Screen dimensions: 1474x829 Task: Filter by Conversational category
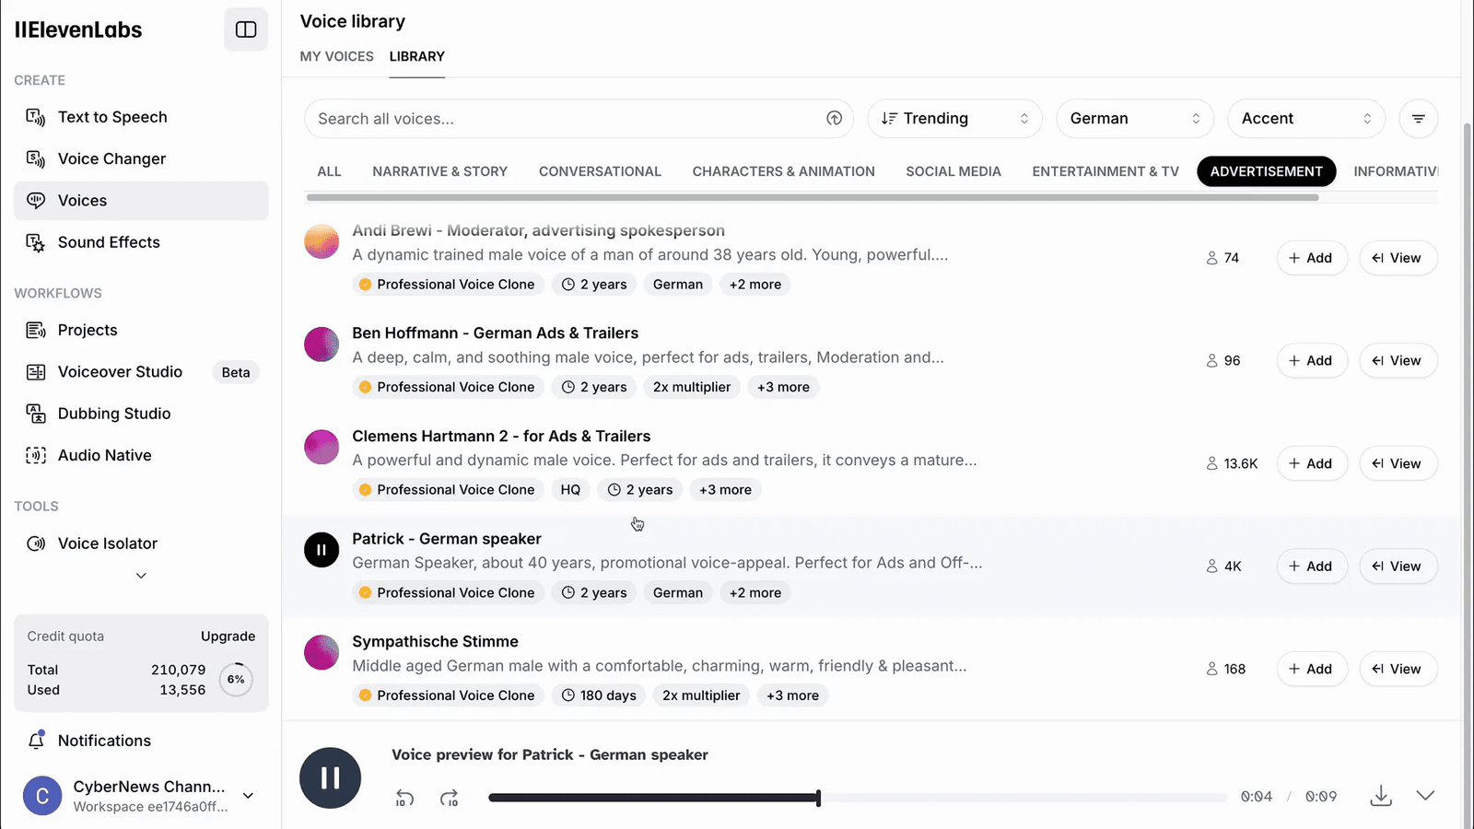[600, 171]
